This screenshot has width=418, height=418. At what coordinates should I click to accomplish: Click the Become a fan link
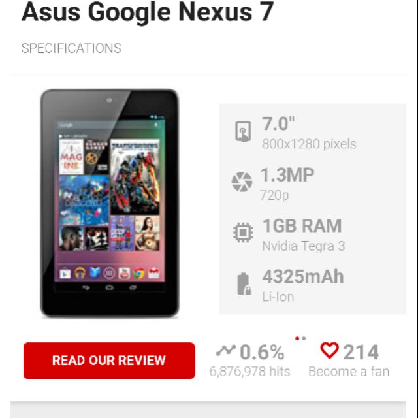click(x=349, y=372)
